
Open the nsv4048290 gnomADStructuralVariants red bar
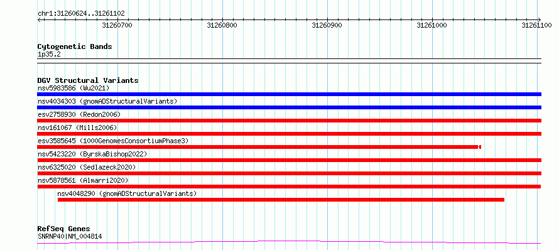(x=281, y=200)
